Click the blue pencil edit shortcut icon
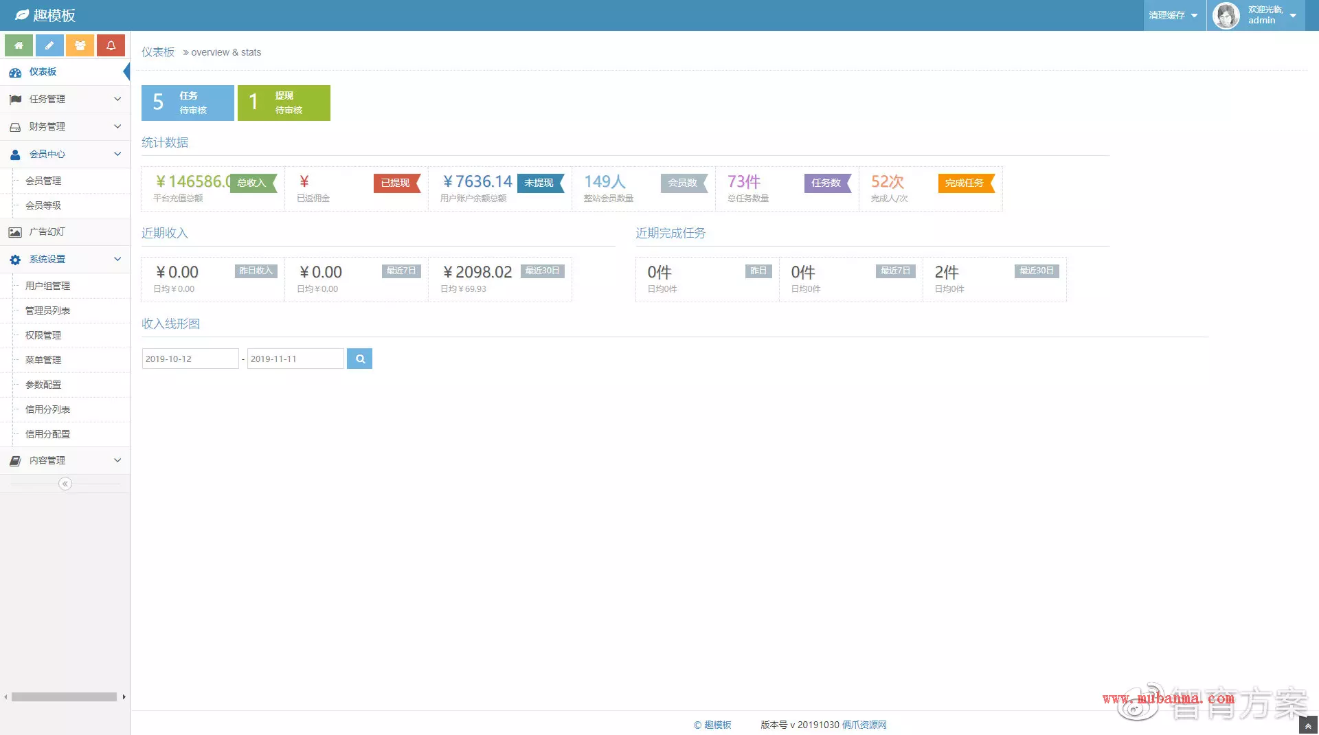The width and height of the screenshot is (1319, 735). tap(49, 45)
